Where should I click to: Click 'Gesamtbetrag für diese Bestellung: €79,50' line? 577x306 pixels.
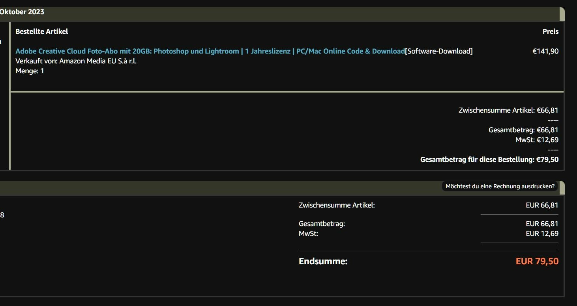(x=489, y=160)
